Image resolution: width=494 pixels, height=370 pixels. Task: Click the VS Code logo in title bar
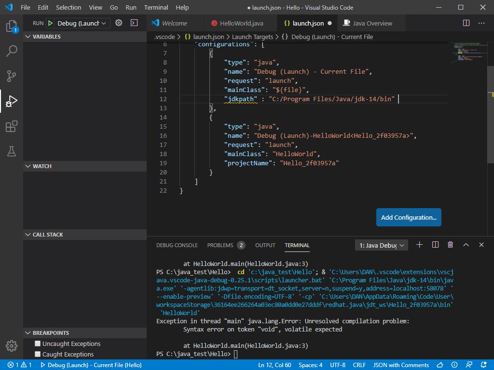click(x=9, y=7)
